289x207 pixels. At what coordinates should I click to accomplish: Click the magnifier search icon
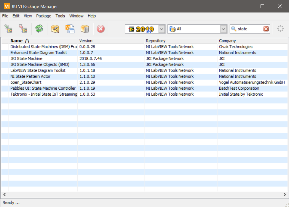coord(234,29)
